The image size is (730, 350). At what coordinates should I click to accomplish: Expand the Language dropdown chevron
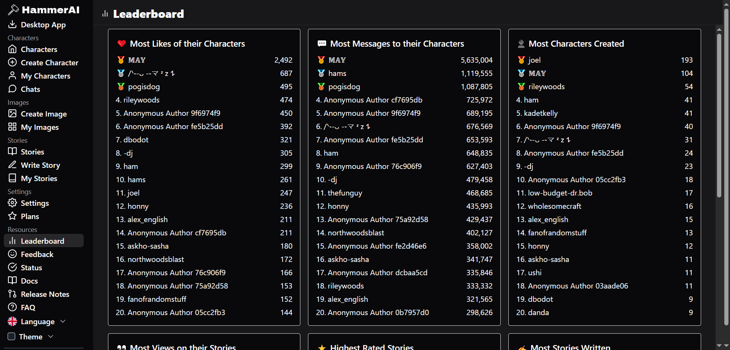[63, 322]
